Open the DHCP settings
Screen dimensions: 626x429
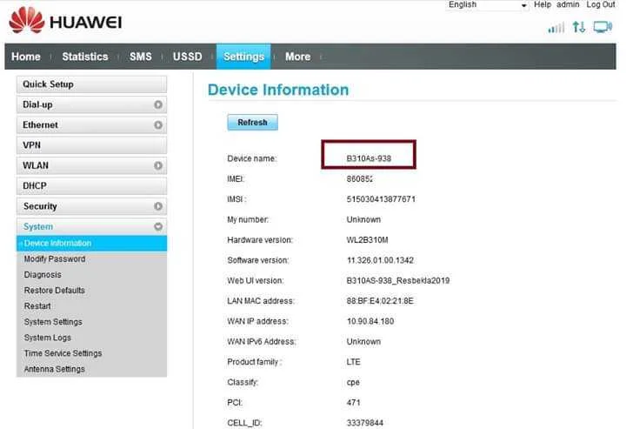[91, 185]
